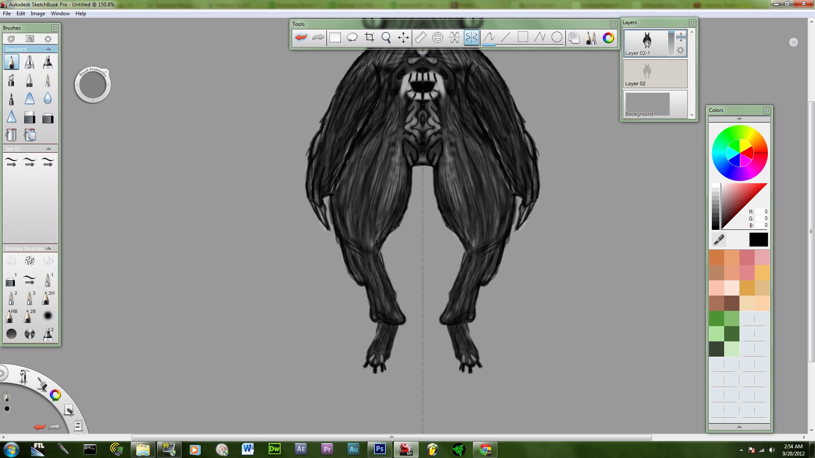
Task: Click the add layer button on Layer 02-1
Action: point(680,37)
